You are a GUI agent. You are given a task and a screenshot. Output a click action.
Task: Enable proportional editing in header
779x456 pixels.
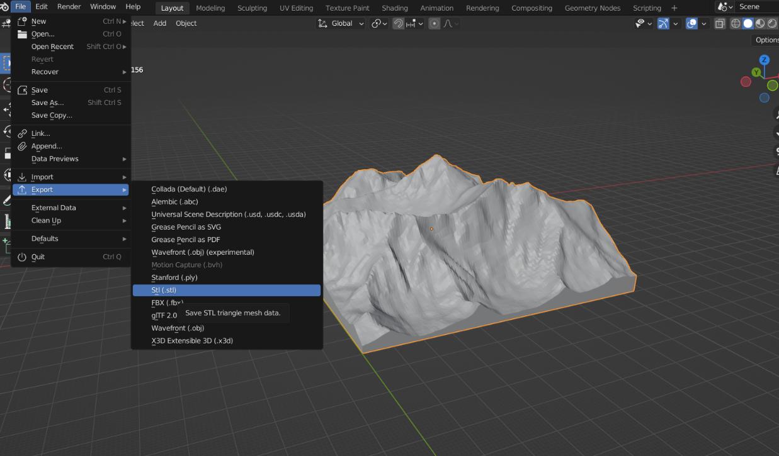click(x=435, y=23)
